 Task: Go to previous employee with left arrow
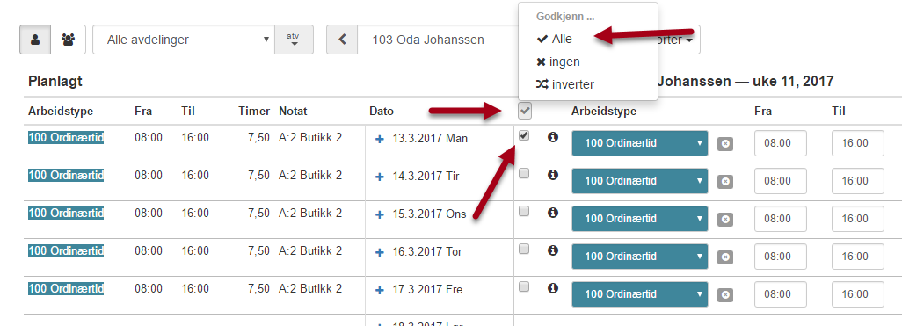(342, 40)
